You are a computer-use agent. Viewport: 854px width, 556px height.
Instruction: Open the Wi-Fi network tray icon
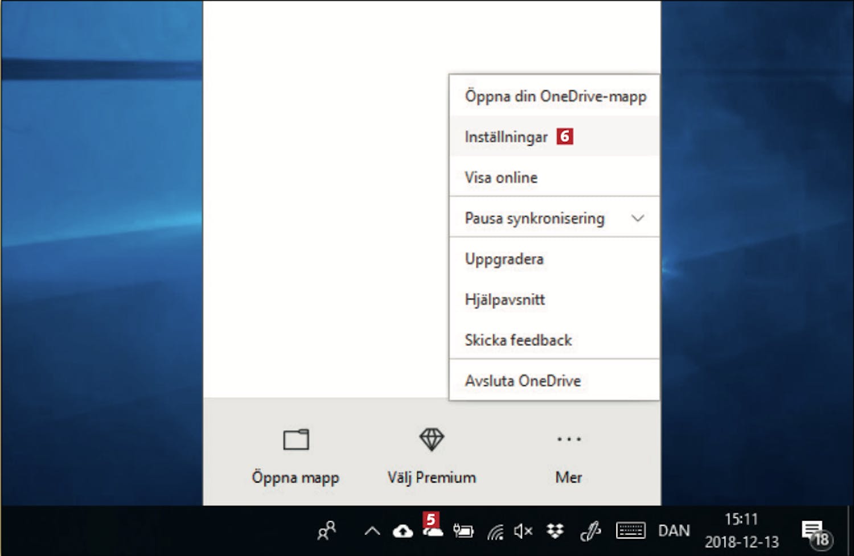pos(495,532)
